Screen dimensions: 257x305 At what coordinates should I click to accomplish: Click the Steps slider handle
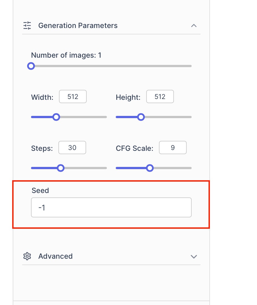click(61, 168)
